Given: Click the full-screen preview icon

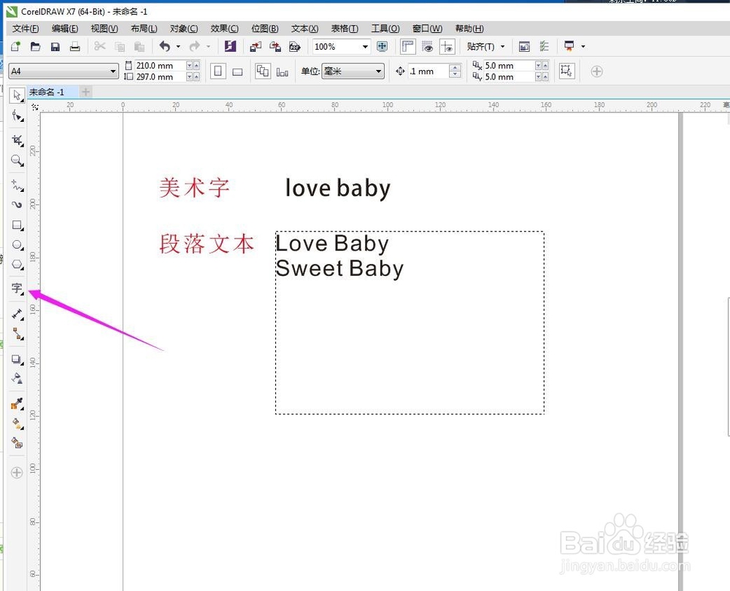Looking at the screenshot, I should click(383, 46).
